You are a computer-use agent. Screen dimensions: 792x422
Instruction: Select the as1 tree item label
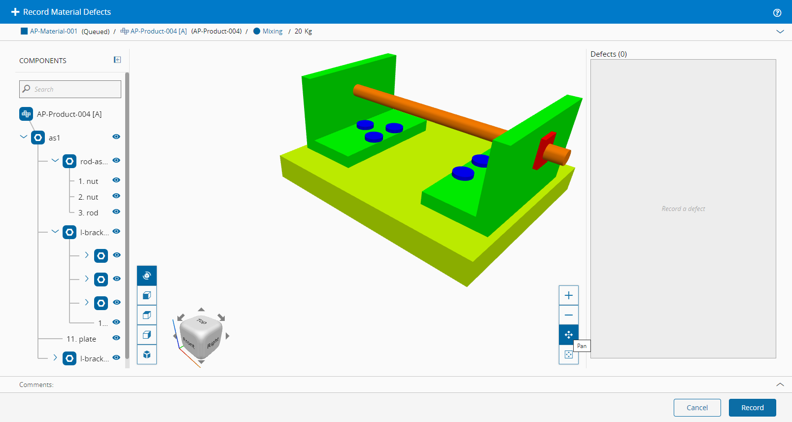[x=54, y=138]
